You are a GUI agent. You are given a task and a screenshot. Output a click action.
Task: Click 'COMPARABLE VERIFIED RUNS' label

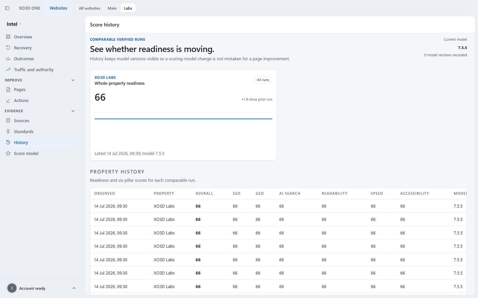[118, 39]
